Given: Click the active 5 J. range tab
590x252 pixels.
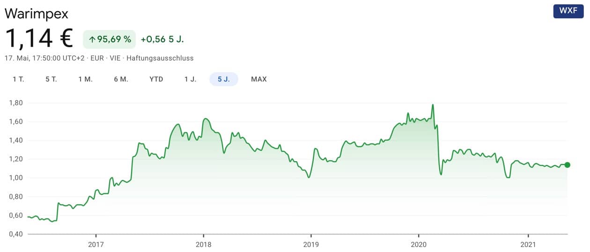Looking at the screenshot, I should [x=224, y=79].
